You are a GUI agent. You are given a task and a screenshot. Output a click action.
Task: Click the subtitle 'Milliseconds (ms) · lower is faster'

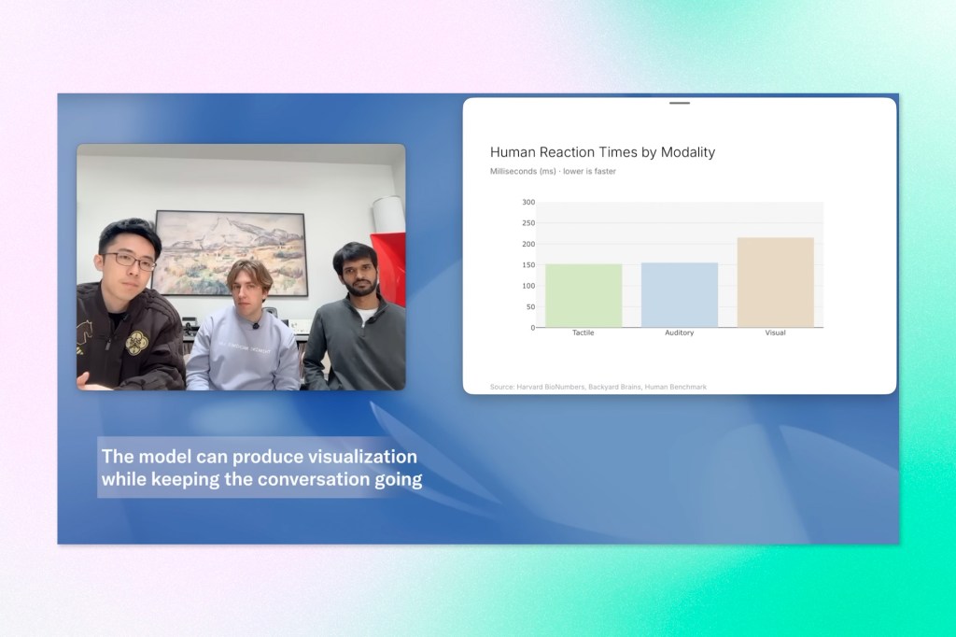[553, 172]
